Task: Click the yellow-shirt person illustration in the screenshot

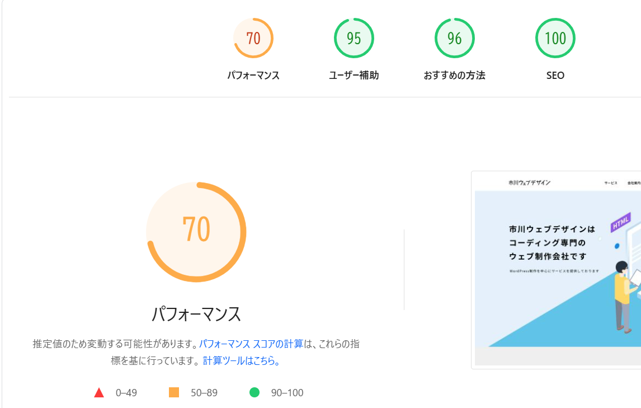Action: (623, 294)
